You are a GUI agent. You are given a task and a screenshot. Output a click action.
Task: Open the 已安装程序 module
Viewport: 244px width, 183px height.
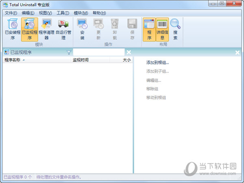13,29
